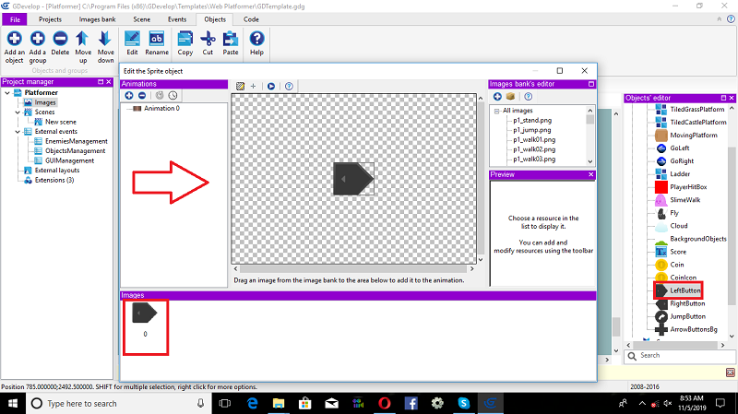Screen dimensions: 738x414
Task: Select Extensions (3) tree item
Action: pyautogui.click(x=54, y=180)
